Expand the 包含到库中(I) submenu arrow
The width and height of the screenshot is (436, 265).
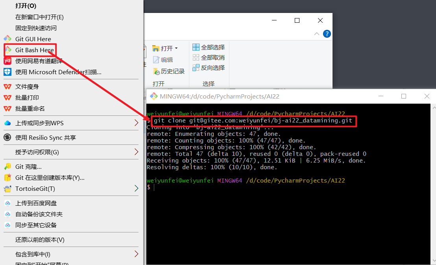[136, 254]
